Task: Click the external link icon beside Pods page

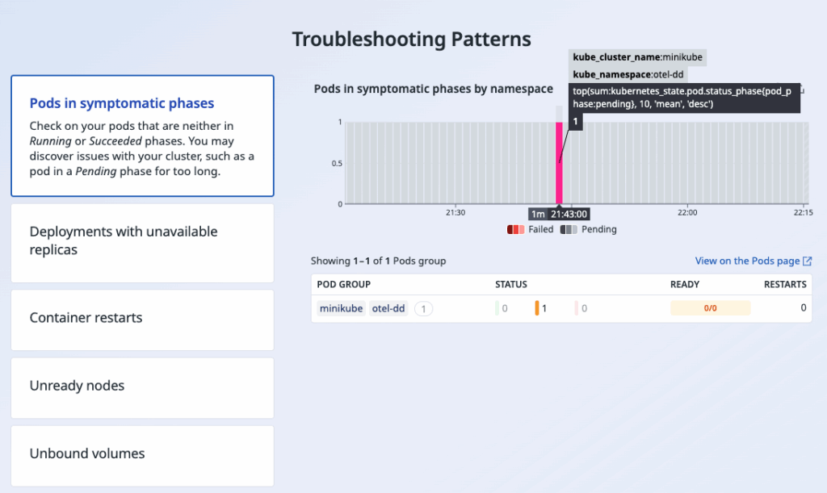Action: point(807,261)
